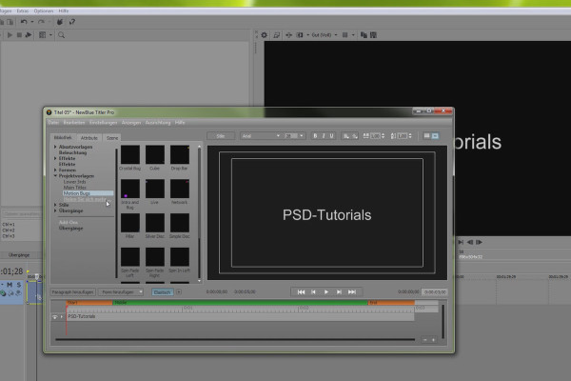Click the Stile button in Titler toolbar
Image resolution: width=571 pixels, height=381 pixels.
click(x=221, y=136)
